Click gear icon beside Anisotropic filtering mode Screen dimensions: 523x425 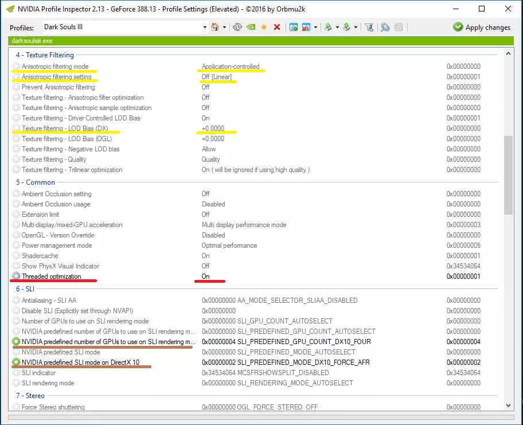click(16, 66)
